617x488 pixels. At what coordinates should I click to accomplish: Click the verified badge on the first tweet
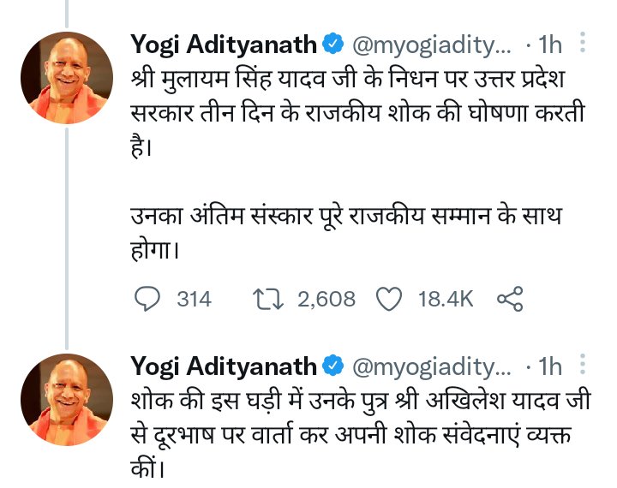click(334, 44)
